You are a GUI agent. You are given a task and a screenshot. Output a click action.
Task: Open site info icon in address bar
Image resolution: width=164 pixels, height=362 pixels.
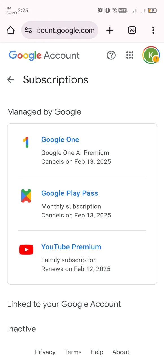coord(28,30)
